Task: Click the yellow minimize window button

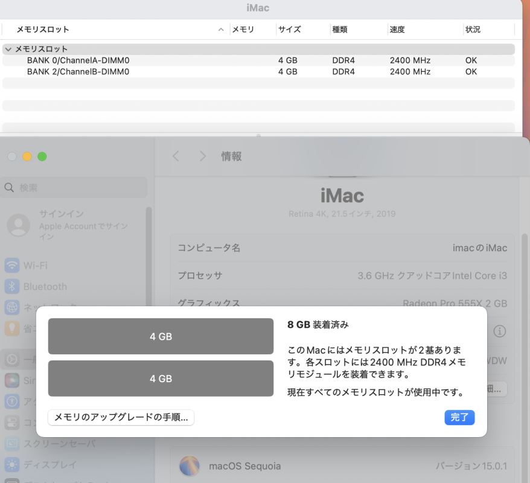Action: (27, 156)
